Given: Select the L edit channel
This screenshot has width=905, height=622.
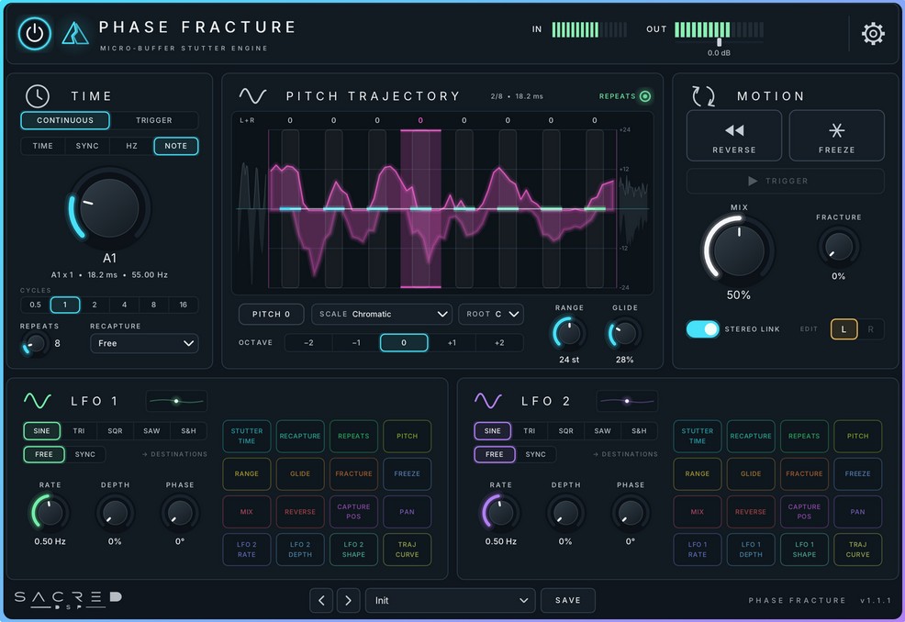Looking at the screenshot, I should click(844, 328).
